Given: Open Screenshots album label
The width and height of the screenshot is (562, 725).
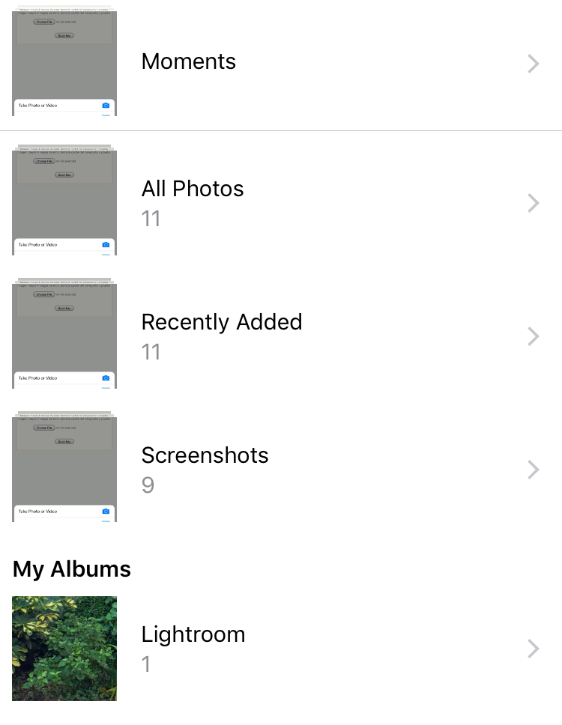Looking at the screenshot, I should click(205, 455).
